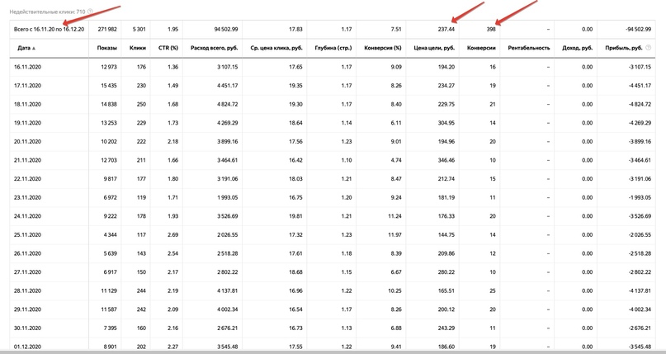The width and height of the screenshot is (666, 354).
Task: Click the profit value -4 137.81
Action: pyautogui.click(x=640, y=291)
